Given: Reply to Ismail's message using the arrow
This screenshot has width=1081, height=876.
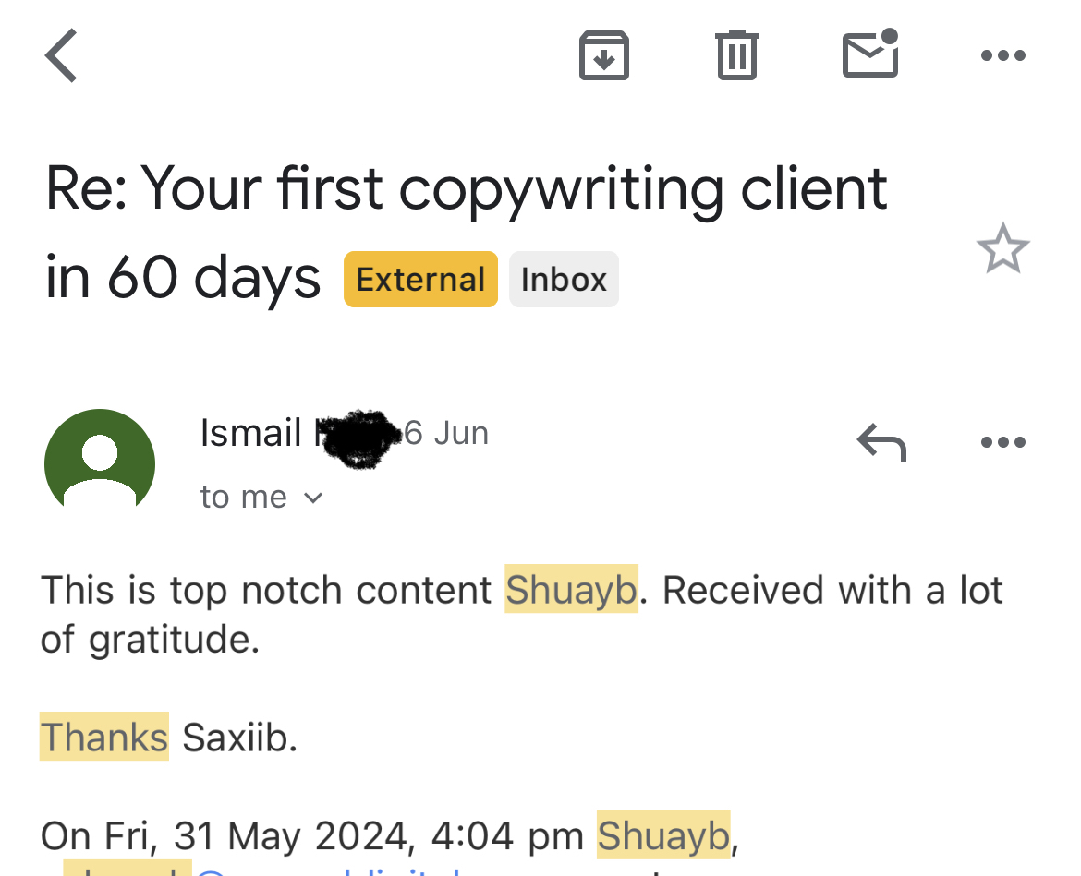Looking at the screenshot, I should 881,442.
